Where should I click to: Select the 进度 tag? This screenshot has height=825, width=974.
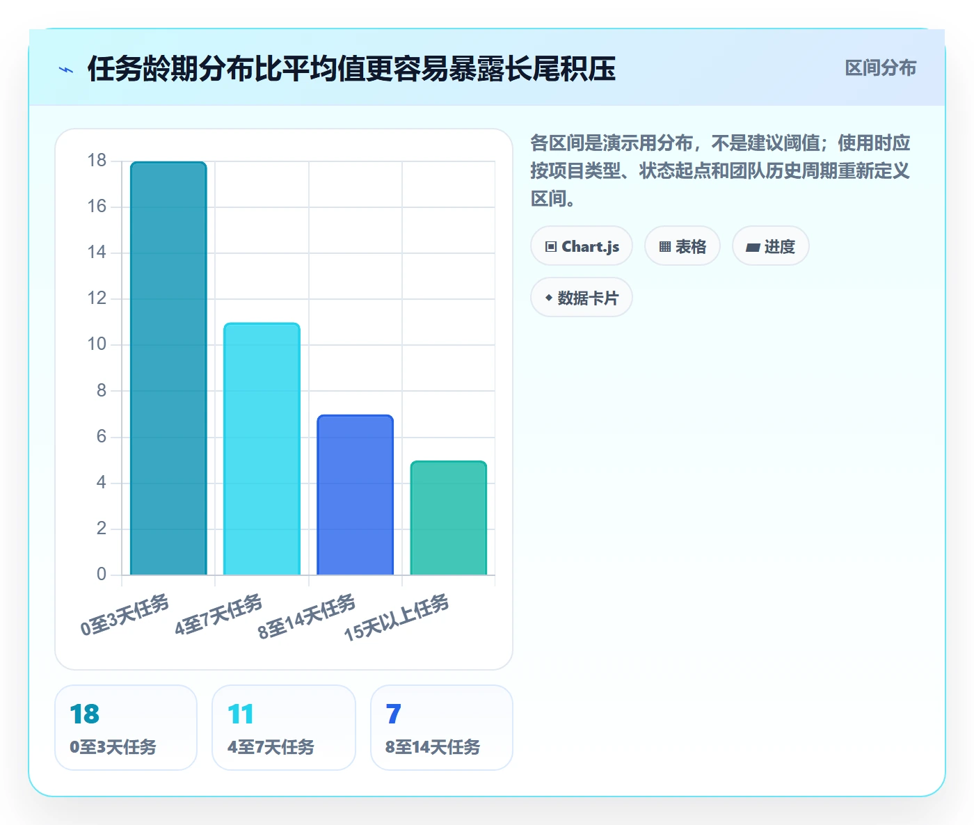point(771,246)
